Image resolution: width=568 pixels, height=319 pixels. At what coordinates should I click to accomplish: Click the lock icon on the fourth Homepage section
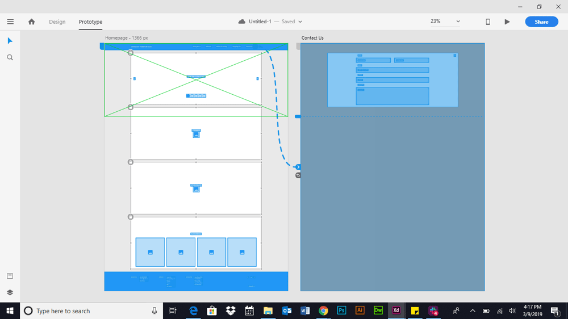131,216
